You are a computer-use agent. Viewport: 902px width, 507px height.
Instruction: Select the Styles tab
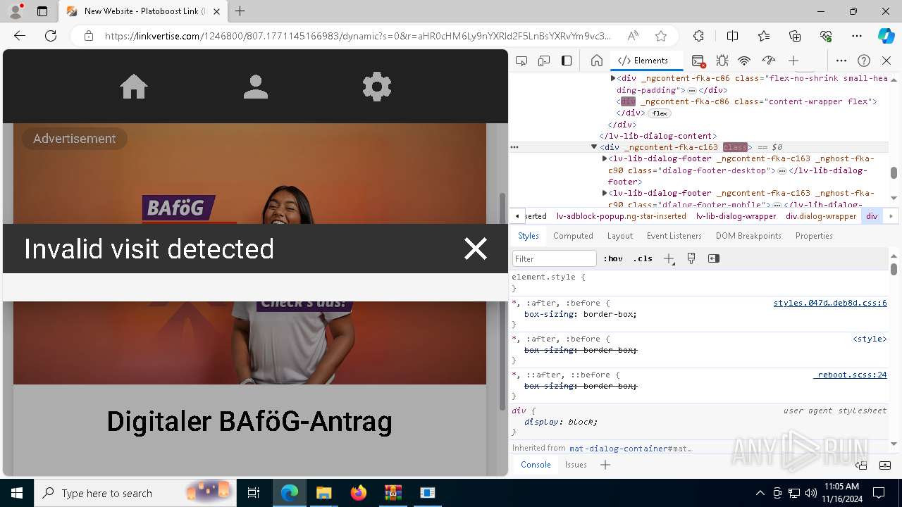pos(529,236)
